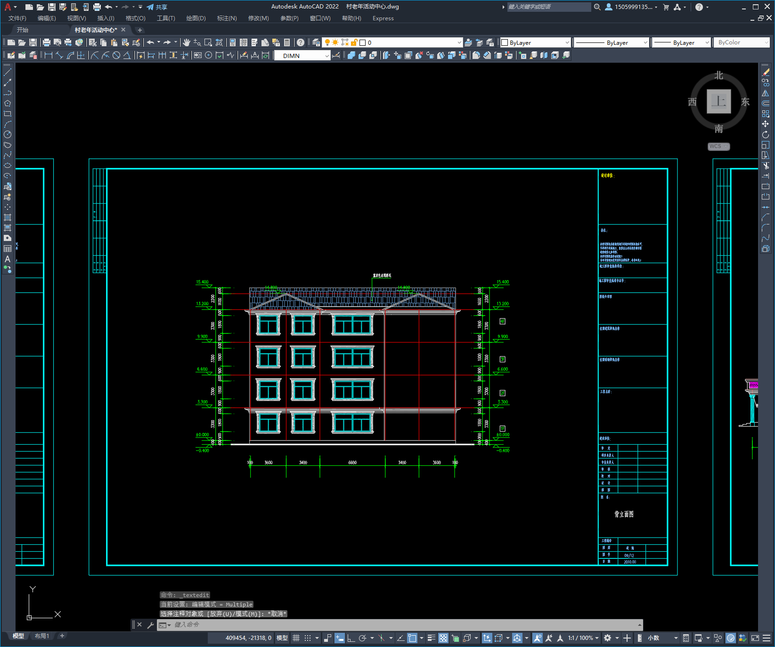Click the ViewCube top face 上
The height and width of the screenshot is (647, 775).
718,101
